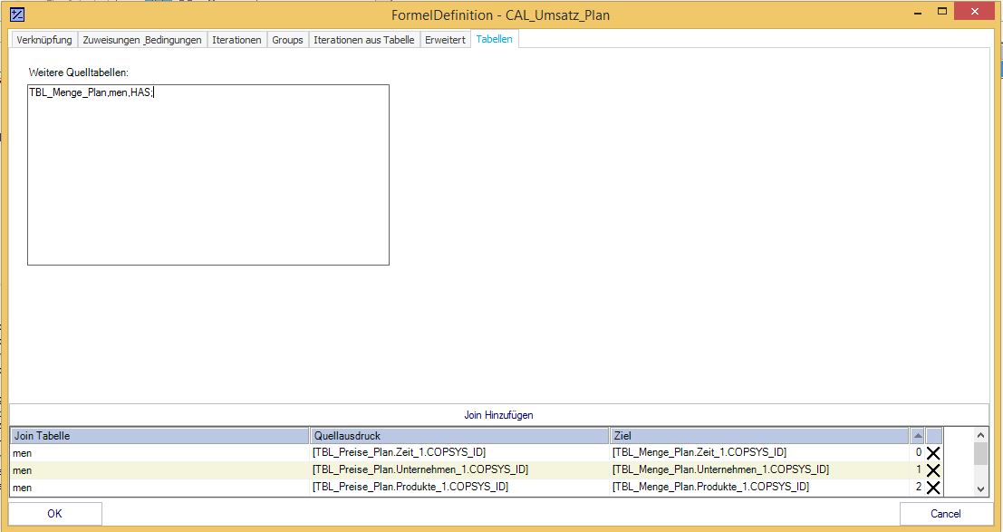
Task: Click the Join Hinzufügen button
Action: [x=499, y=415]
